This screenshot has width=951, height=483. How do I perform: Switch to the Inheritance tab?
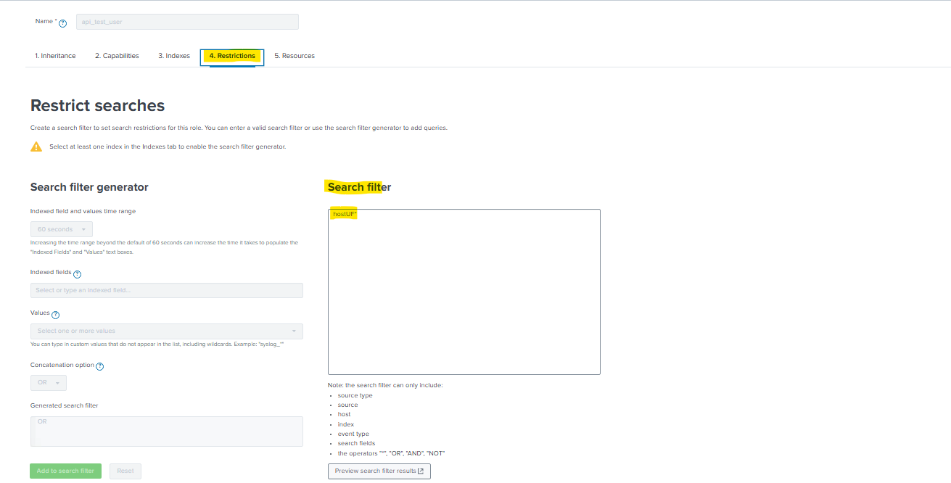click(55, 55)
